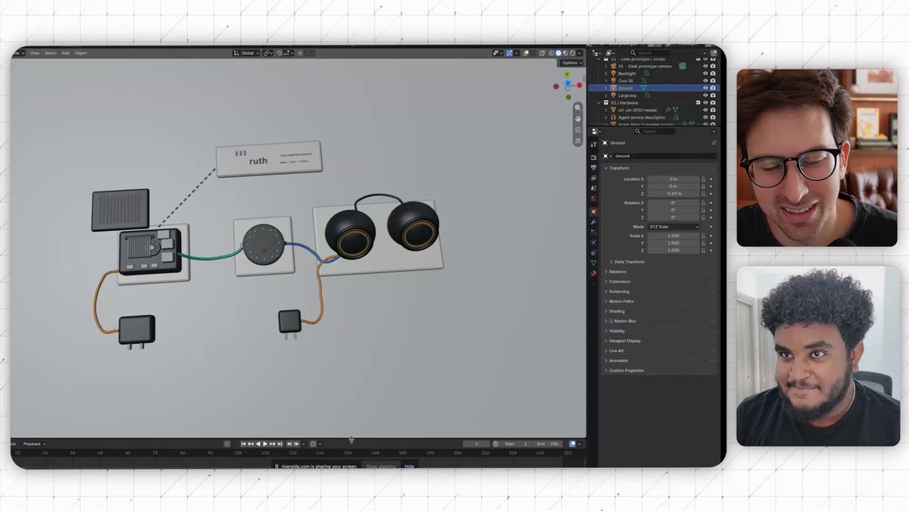Collapse the 01 / Hardware collection
The image size is (909, 511).
[598, 102]
